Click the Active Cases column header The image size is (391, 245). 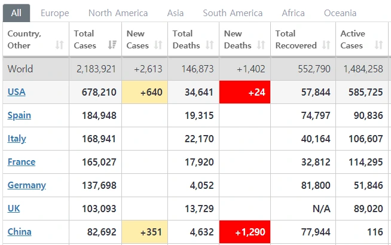tap(362, 39)
